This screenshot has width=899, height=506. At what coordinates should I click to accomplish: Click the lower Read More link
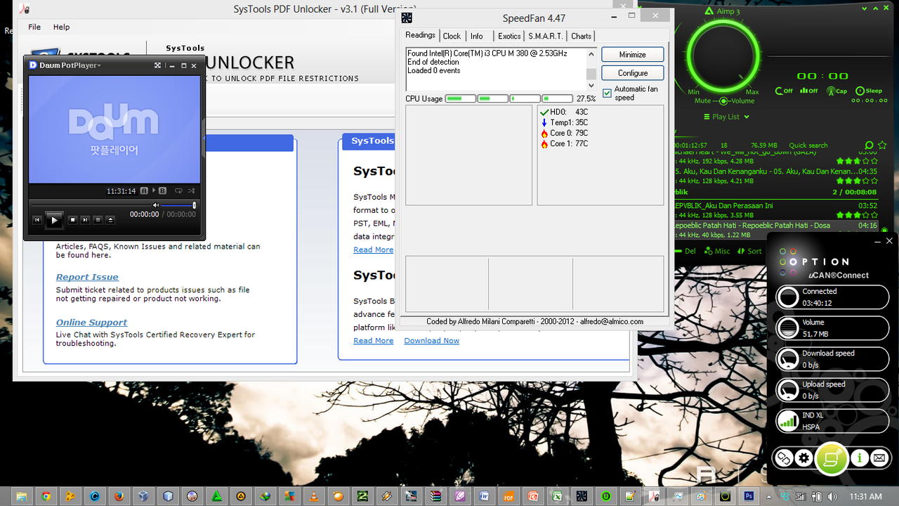coord(373,341)
